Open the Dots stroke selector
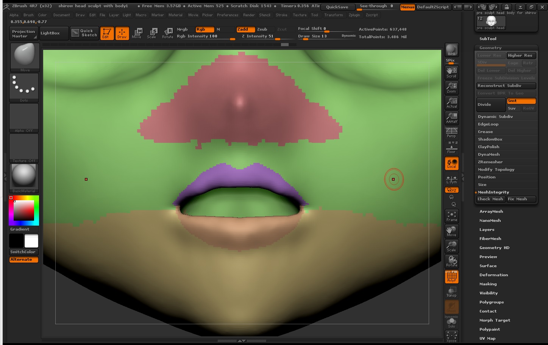This screenshot has width=548, height=345. click(24, 88)
